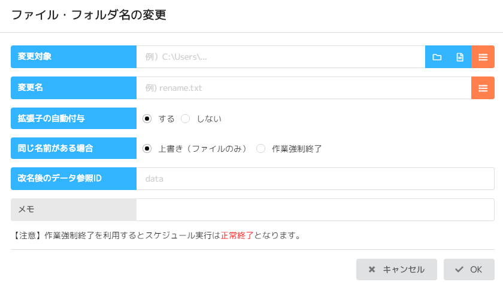This screenshot has width=503, height=291.
Task: Click the checkmark icon on OK button
Action: click(459, 269)
